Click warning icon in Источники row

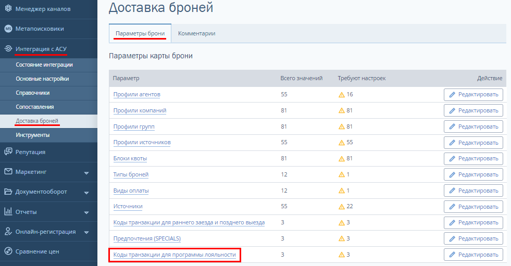tap(342, 207)
